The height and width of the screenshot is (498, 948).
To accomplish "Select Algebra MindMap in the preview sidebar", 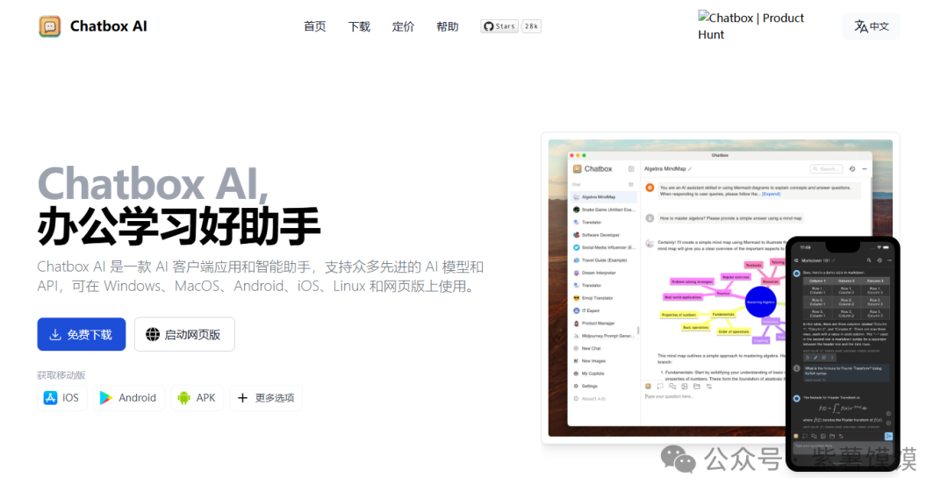I will [603, 196].
